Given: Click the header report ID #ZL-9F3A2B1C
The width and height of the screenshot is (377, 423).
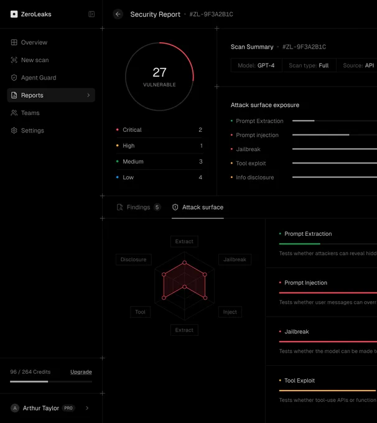Looking at the screenshot, I should coord(212,14).
